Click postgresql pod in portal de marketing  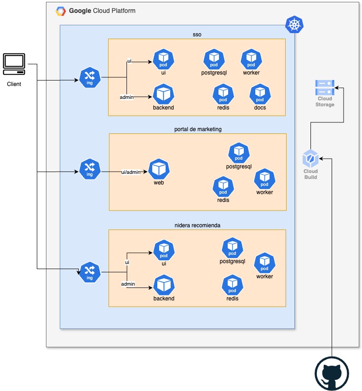[x=239, y=153]
